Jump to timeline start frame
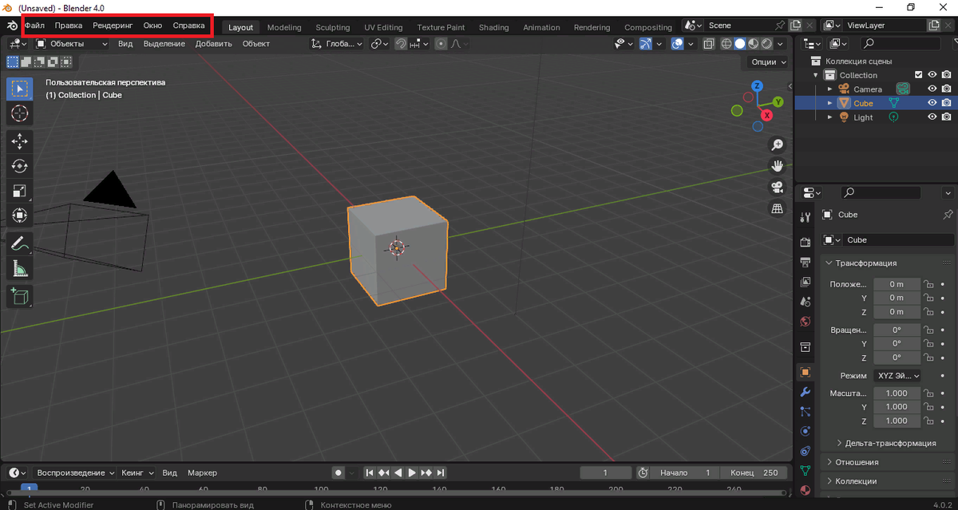This screenshot has width=958, height=510. (x=370, y=472)
